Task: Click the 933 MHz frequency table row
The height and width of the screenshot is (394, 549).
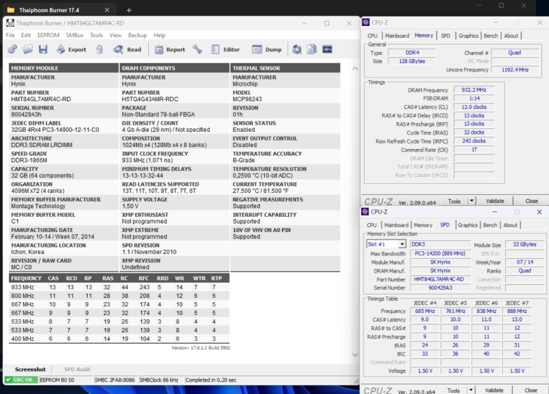Action: (x=119, y=287)
